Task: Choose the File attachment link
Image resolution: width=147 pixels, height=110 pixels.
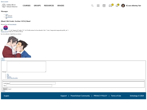Action: [x=8, y=74]
